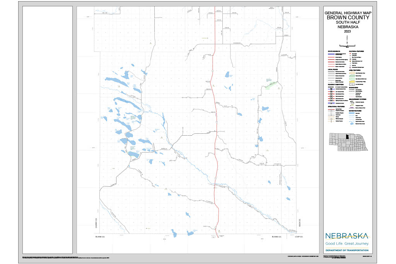Screen dimensions: 396x264
Task: Click the 'CULTURAL FEATURES' legend heading
Action: pyautogui.click(x=356, y=51)
